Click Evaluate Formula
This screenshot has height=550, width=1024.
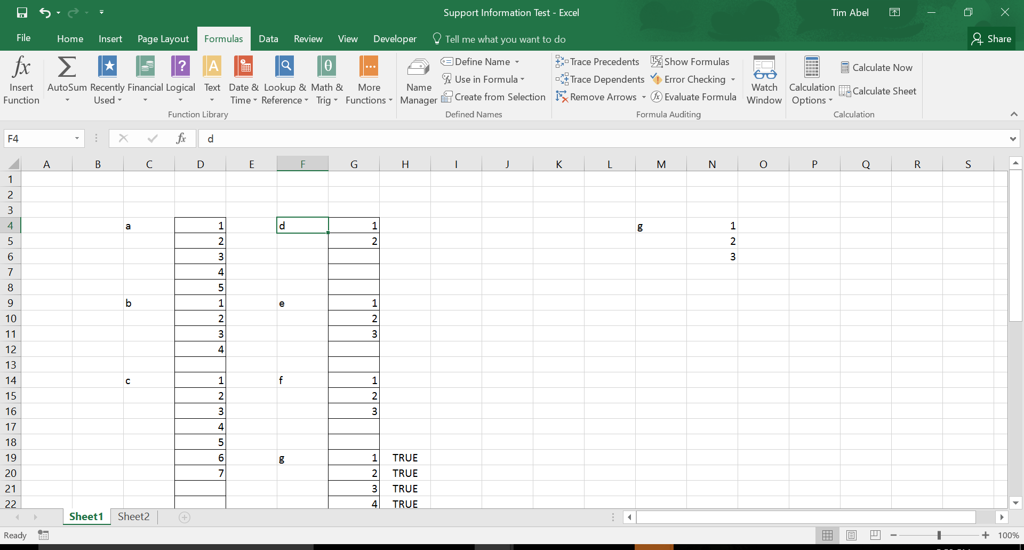point(693,97)
